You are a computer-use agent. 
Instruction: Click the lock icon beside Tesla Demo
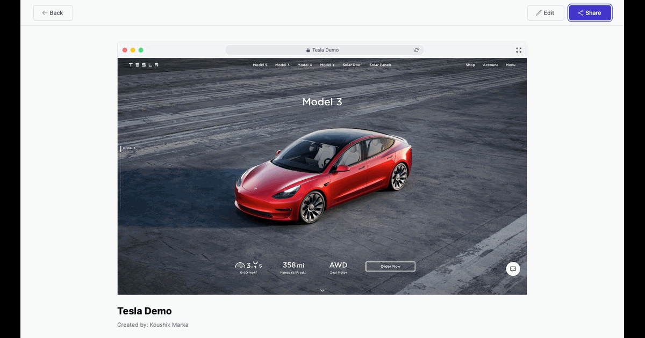tap(308, 50)
